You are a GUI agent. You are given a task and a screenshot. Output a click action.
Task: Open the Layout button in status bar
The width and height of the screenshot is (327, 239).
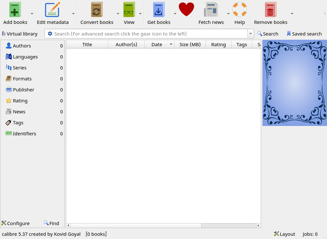284,234
